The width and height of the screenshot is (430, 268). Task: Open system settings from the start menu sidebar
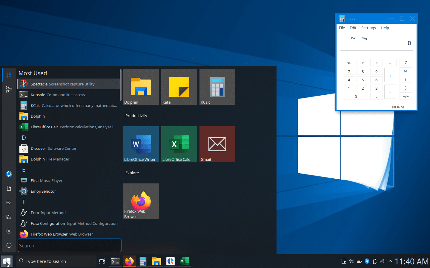pyautogui.click(x=9, y=231)
